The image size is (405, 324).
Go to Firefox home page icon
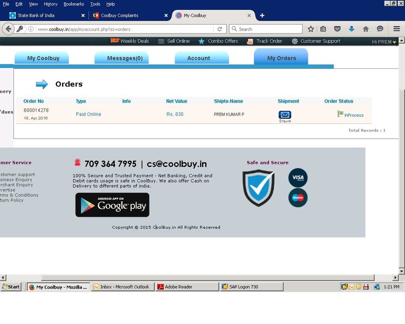click(366, 29)
